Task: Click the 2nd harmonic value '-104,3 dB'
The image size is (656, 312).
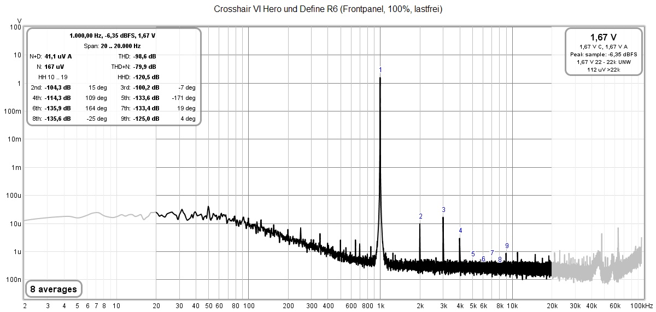Action: [57, 87]
